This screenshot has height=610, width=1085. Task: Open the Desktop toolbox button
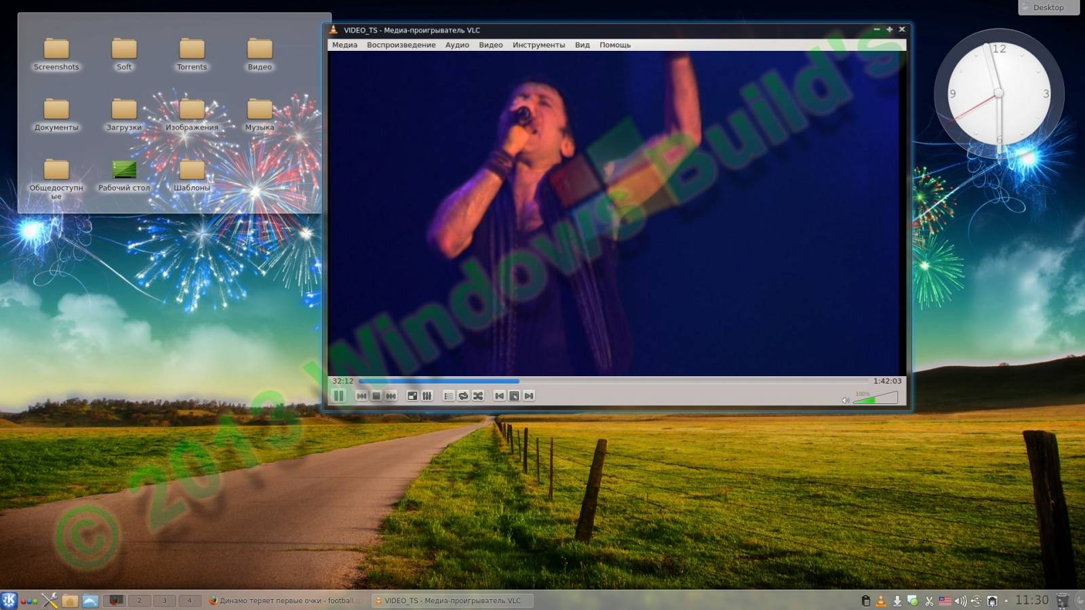point(1048,7)
